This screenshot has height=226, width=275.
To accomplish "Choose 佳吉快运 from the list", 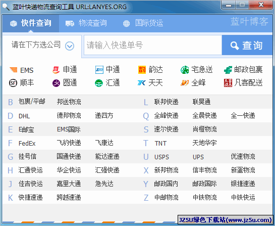I will [x=30, y=184].
